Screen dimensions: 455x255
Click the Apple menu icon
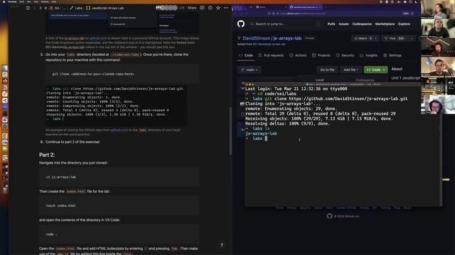click(4, 1)
